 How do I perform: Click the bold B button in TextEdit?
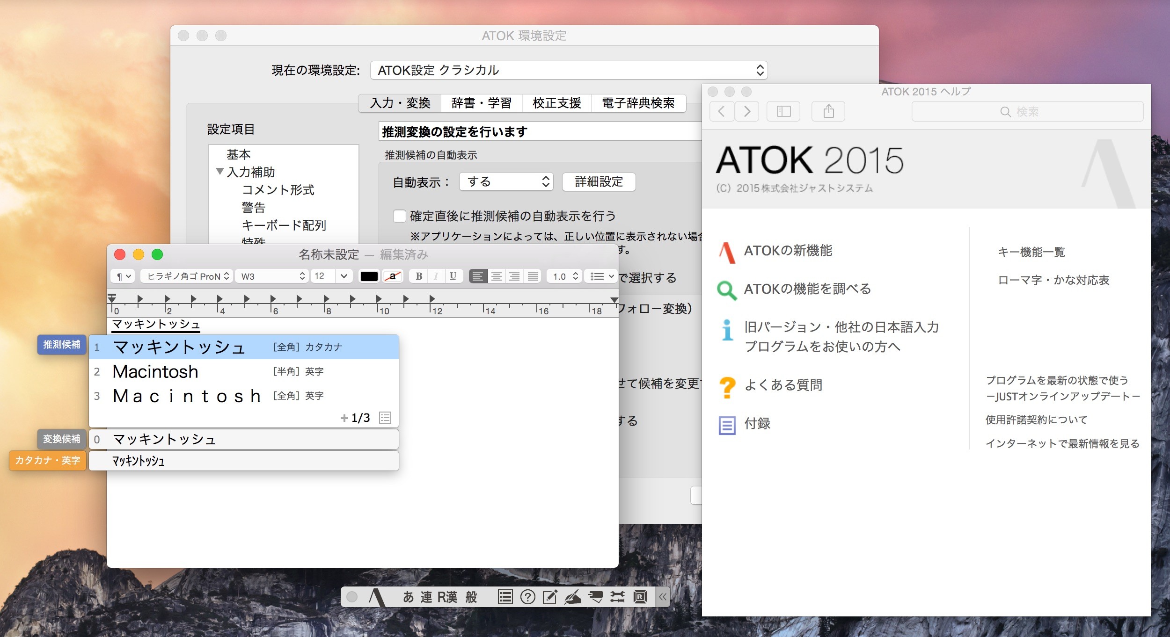[419, 276]
